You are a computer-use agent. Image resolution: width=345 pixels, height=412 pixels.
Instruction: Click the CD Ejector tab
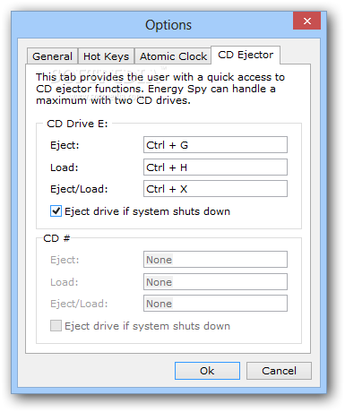click(246, 55)
